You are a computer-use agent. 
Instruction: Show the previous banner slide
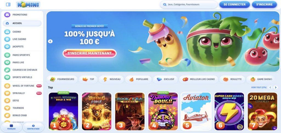50,41
